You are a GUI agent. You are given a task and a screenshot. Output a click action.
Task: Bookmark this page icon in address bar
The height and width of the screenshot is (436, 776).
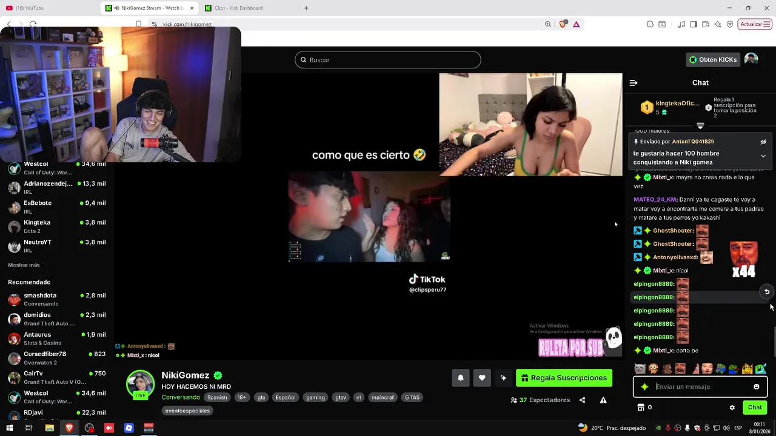138,24
